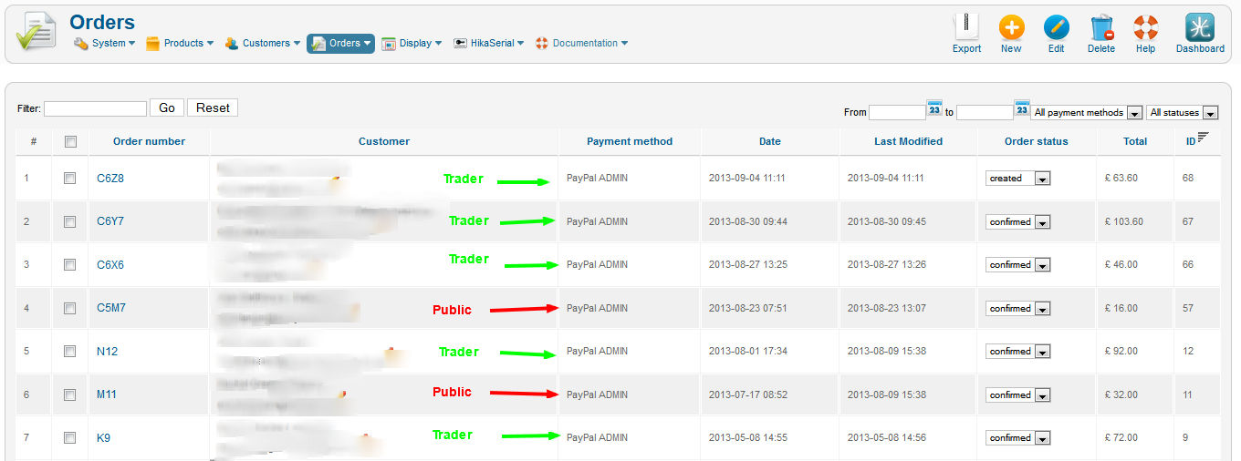Viewport: 1241px width, 461px height.
Task: Sort by Order number column header
Action: click(149, 141)
